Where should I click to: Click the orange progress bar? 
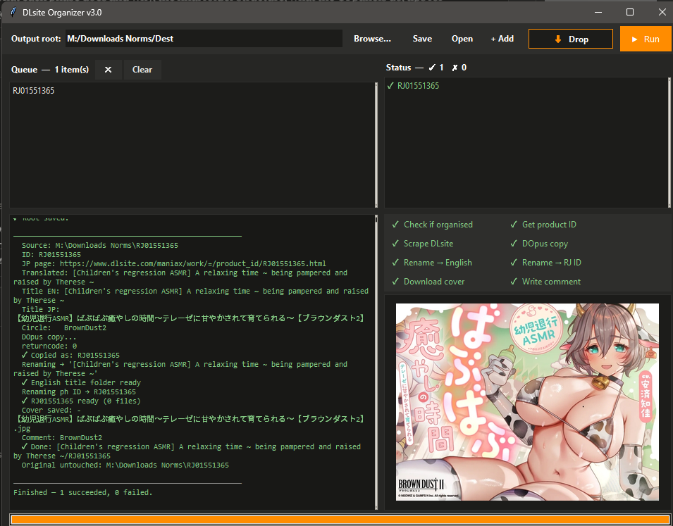(341, 520)
